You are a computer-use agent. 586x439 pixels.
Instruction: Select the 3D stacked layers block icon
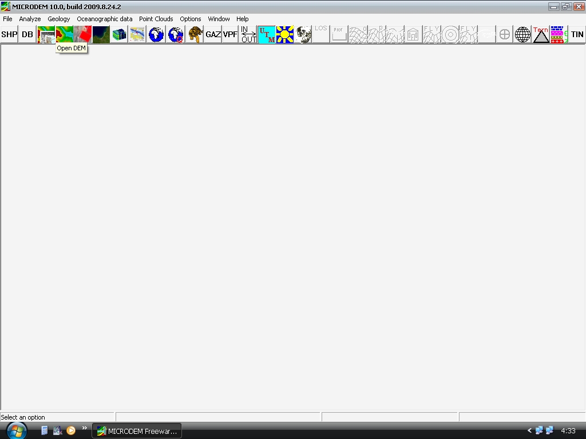coord(119,34)
